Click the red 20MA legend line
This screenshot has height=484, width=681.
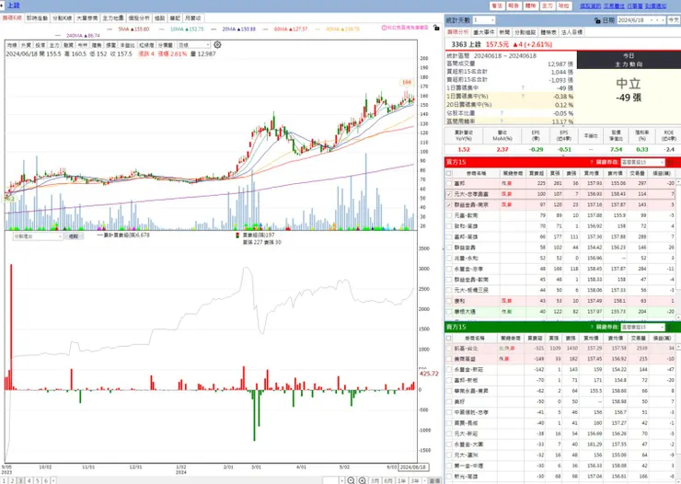[x=214, y=29]
